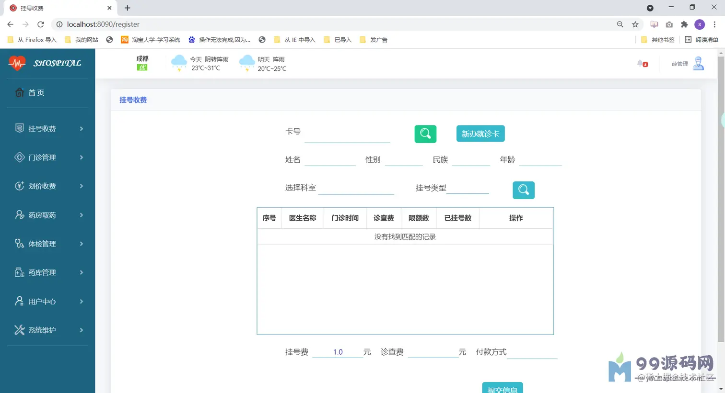Open the 淘宝大学-学习系统 bookmark
The image size is (725, 393).
click(x=151, y=40)
